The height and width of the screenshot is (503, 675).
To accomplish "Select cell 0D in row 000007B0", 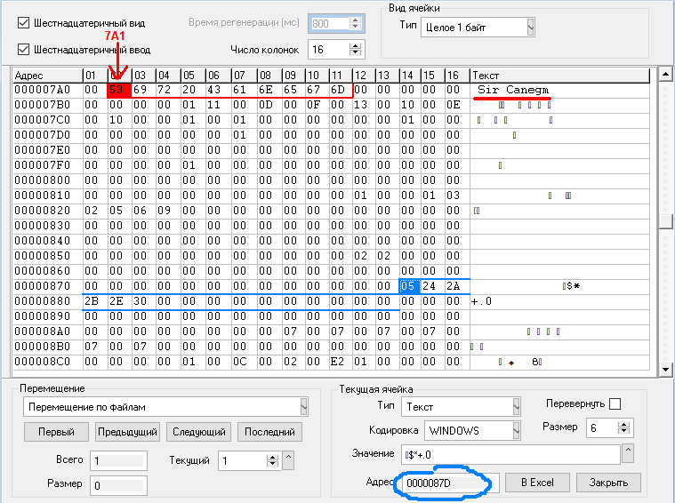I will coord(269,105).
